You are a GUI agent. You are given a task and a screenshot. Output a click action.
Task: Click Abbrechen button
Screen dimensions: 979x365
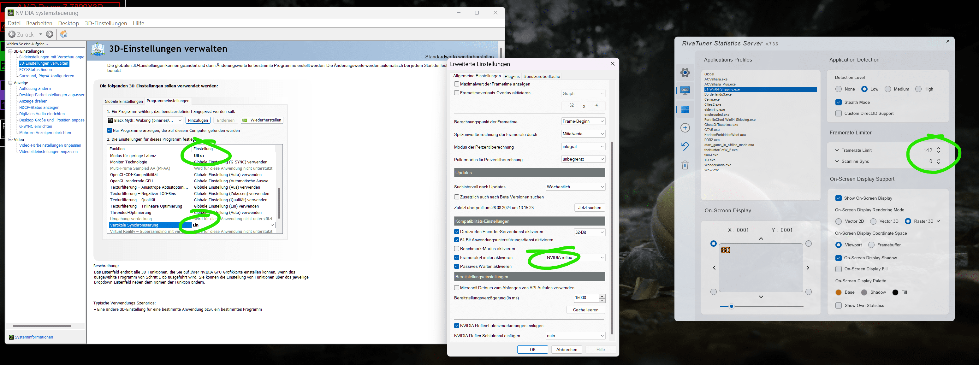tap(567, 350)
